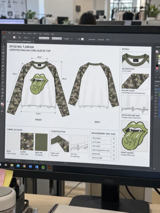This screenshot has width=160, height=213.
Task: Select the Gradient tool
Action: [2, 93]
